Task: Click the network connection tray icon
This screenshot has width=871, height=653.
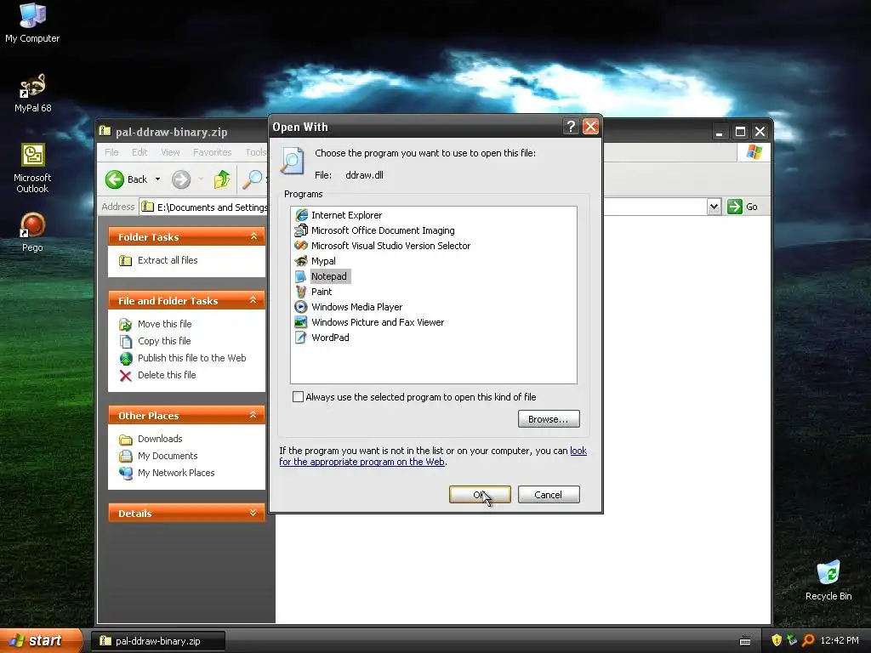Action: [x=792, y=640]
